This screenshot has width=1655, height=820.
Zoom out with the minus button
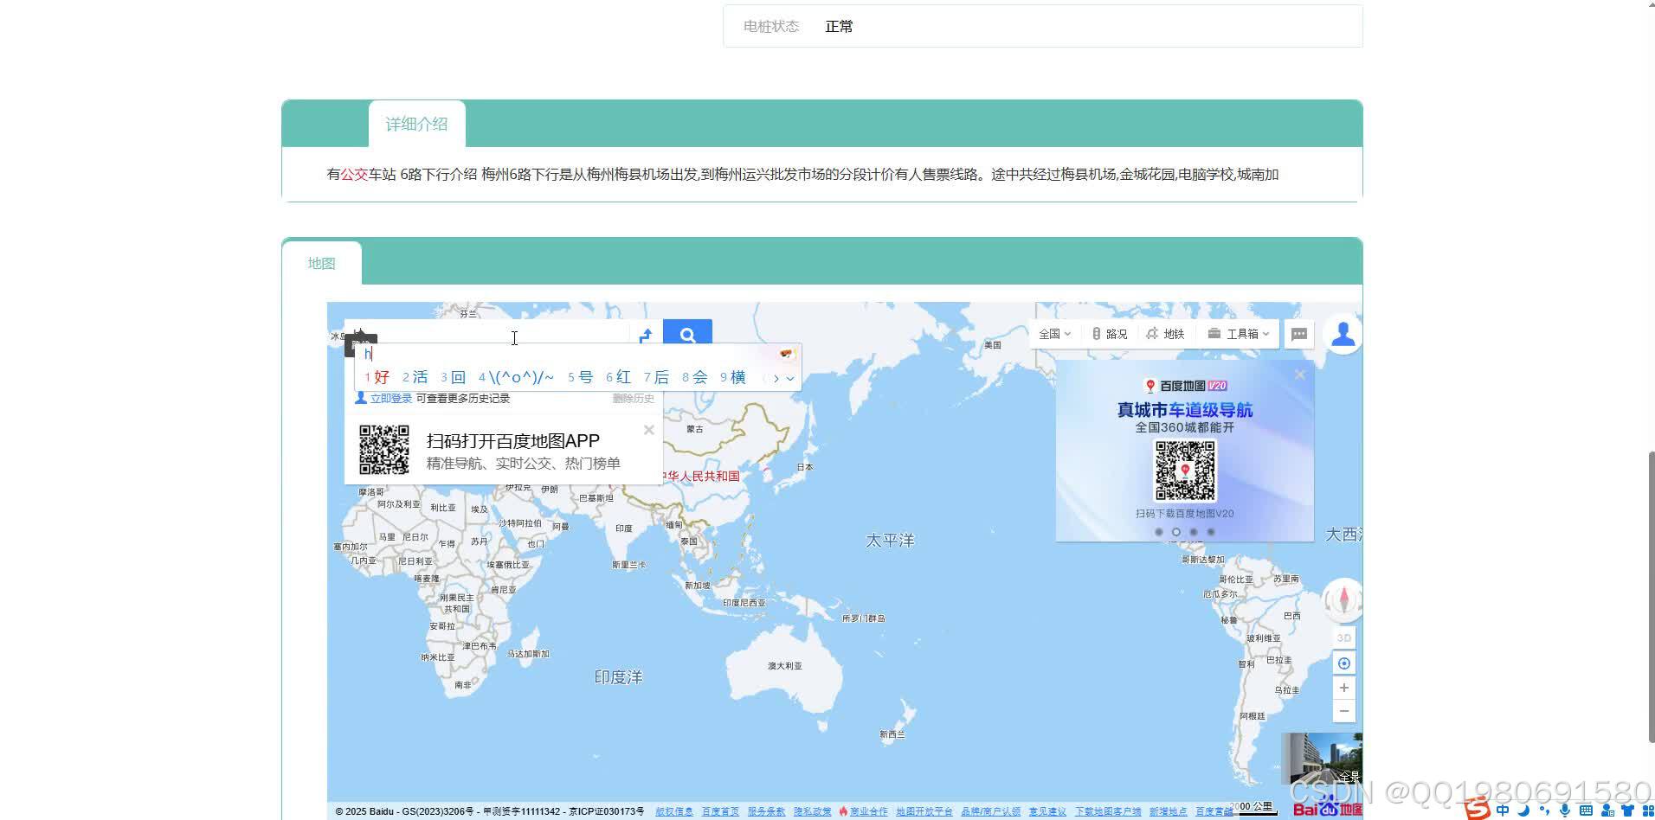[x=1344, y=711]
